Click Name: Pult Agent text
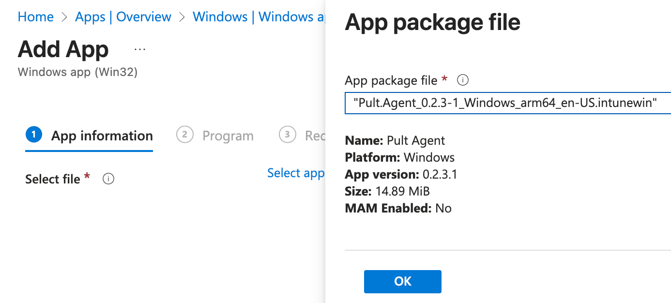 pyautogui.click(x=395, y=141)
